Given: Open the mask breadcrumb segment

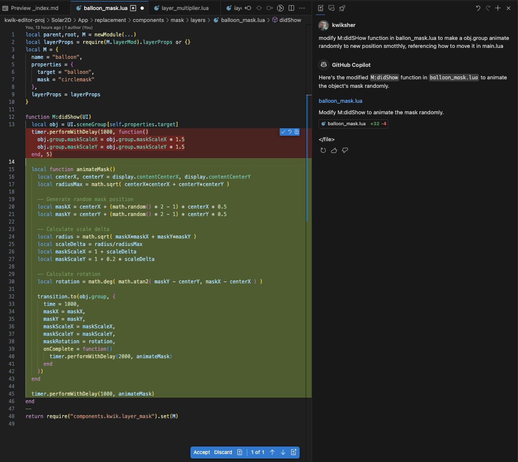Looking at the screenshot, I should (x=177, y=20).
